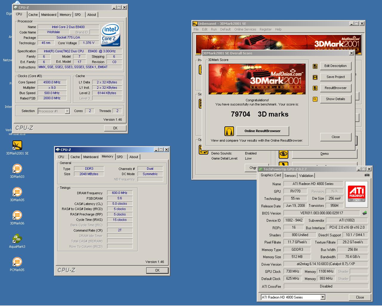Click the ATI CrossFire Disabled field
The image size is (382, 306).
pyautogui.click(x=326, y=287)
